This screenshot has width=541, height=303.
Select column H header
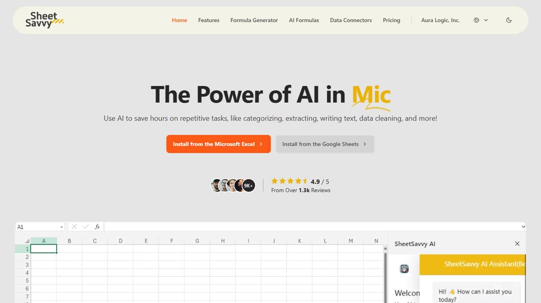(223, 241)
